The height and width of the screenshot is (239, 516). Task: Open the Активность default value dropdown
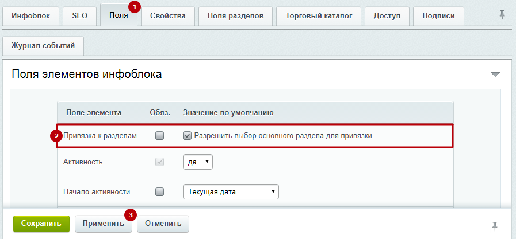click(x=197, y=162)
